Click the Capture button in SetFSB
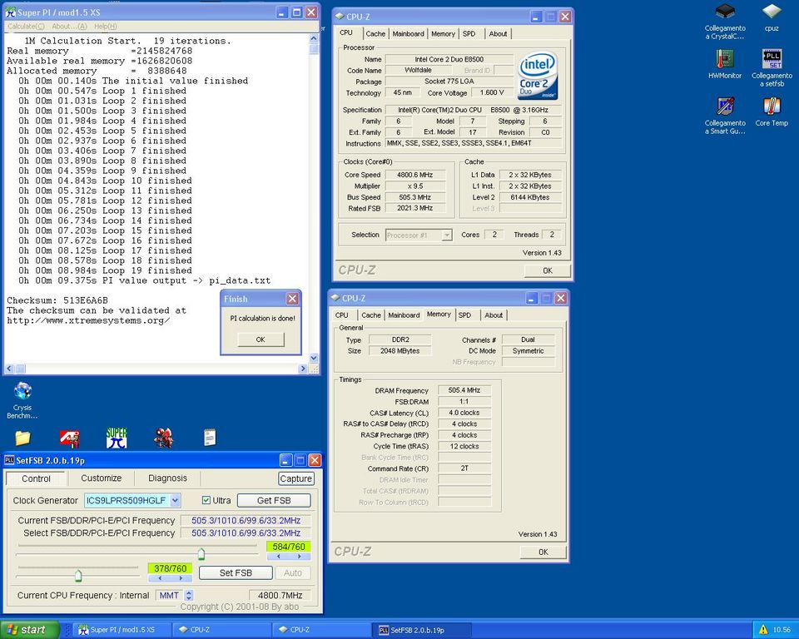The width and height of the screenshot is (799, 639). [x=296, y=478]
